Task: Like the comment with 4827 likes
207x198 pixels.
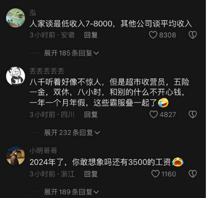Action: (153, 114)
